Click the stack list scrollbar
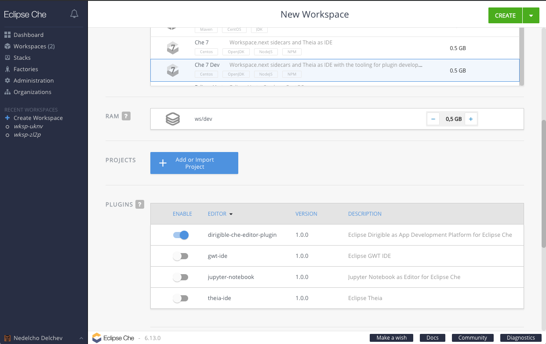This screenshot has width=546, height=344. pyautogui.click(x=521, y=57)
